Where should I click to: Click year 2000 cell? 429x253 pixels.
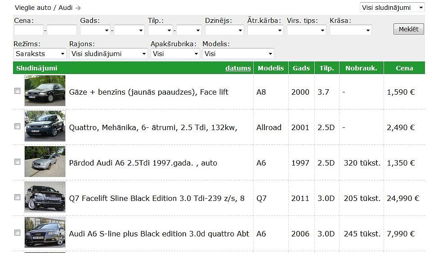click(x=300, y=92)
